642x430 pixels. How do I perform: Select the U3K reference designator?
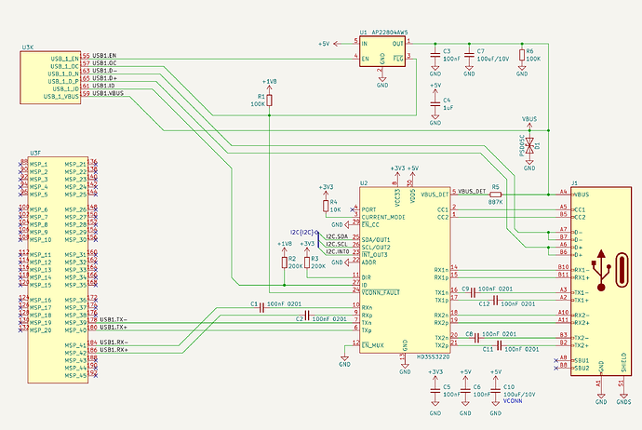(27, 47)
